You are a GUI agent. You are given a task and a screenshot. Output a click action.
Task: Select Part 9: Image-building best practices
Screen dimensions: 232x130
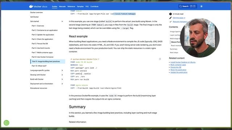click(x=47, y=61)
